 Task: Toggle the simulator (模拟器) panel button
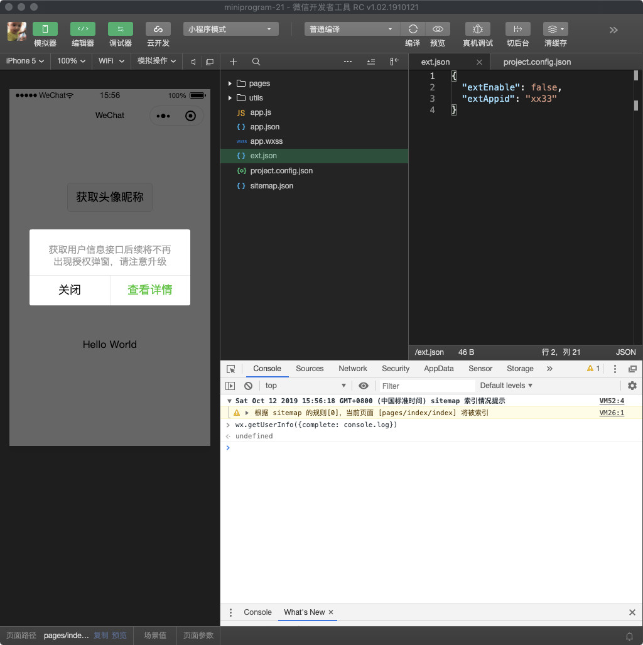point(45,30)
